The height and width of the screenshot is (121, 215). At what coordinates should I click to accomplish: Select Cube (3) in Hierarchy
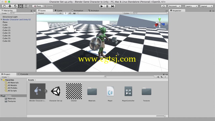click(6, 33)
